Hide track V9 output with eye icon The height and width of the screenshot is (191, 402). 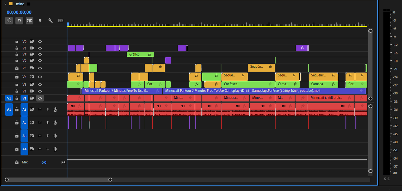click(x=40, y=42)
